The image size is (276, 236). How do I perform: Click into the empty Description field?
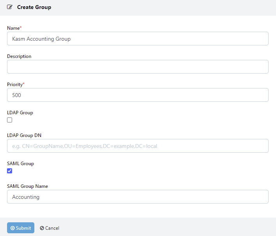coord(137,67)
